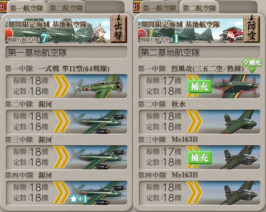This screenshot has height=212, width=266.
Task: Click 補充 button for Reppuu Kai squadron
Action: coord(200,86)
